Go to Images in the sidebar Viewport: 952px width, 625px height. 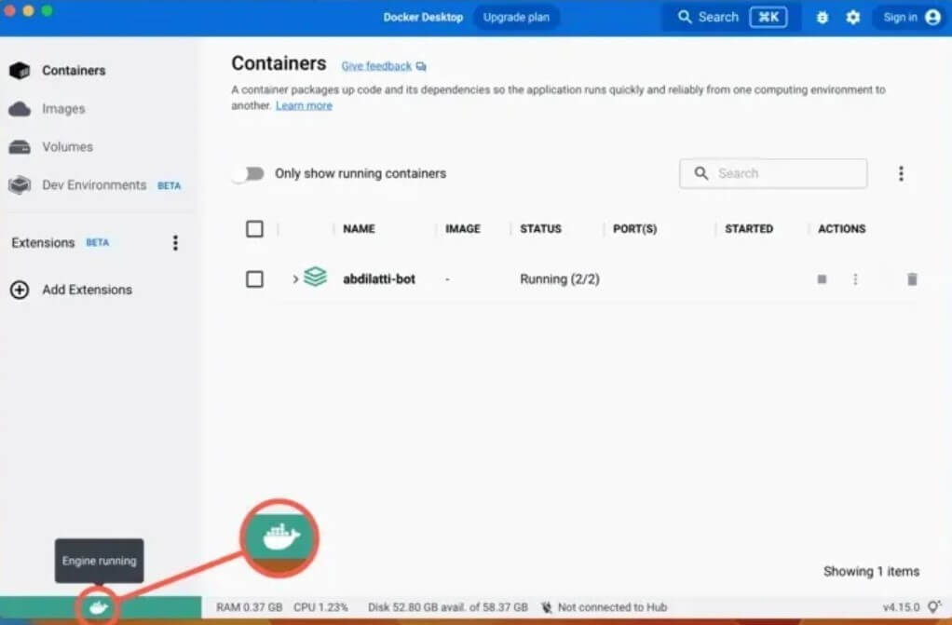[x=62, y=109]
